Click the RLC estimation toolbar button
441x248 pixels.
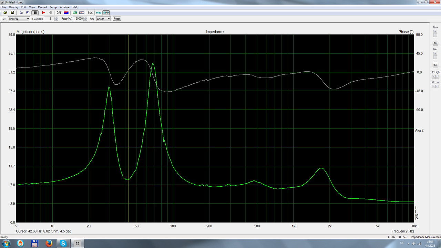click(x=90, y=12)
